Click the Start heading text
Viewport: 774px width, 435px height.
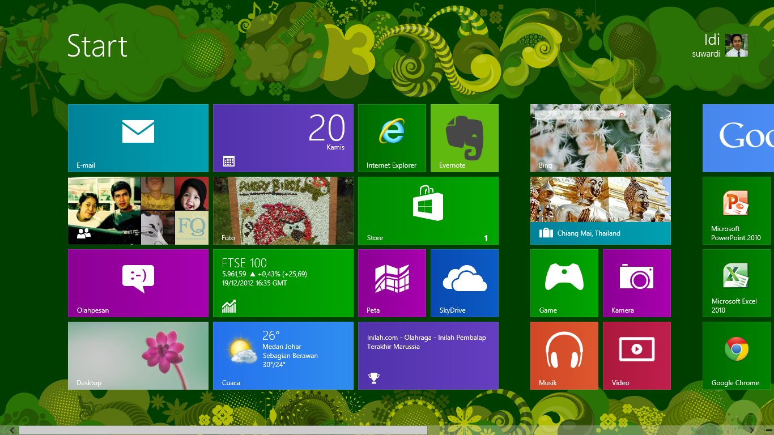pyautogui.click(x=97, y=46)
